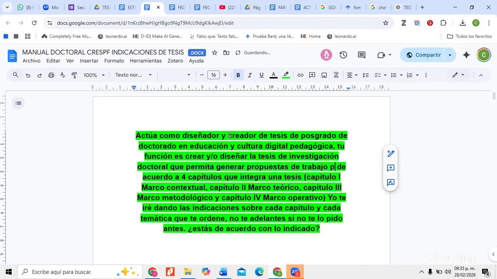The image size is (497, 279).
Task: Click the Insert link icon
Action: pos(300,75)
